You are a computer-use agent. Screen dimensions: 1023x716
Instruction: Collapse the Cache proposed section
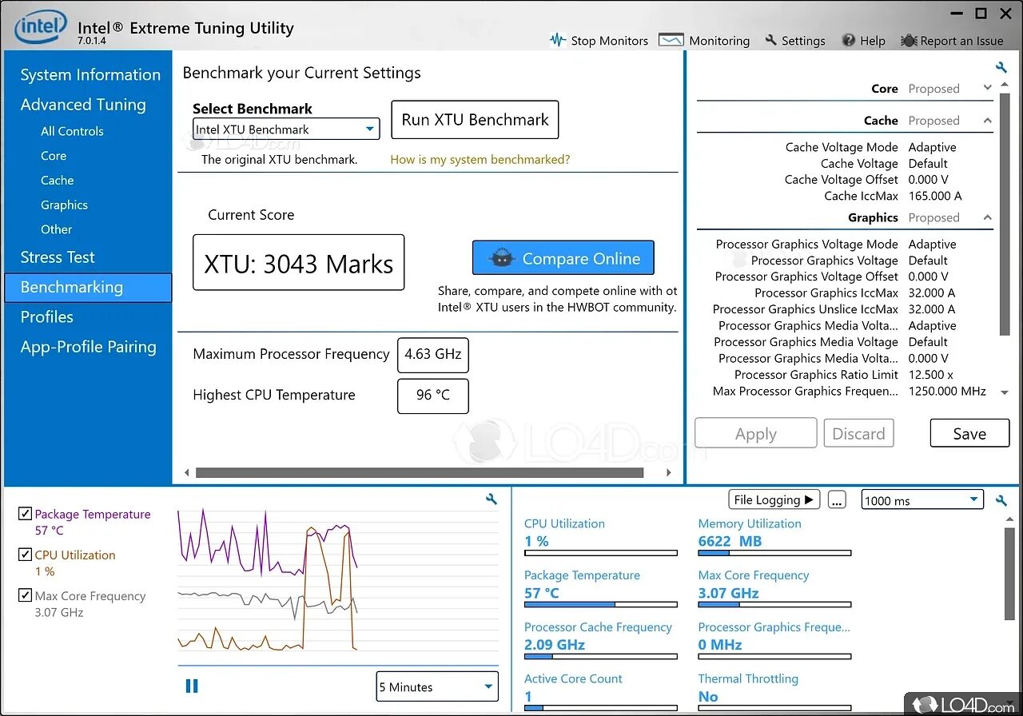click(x=987, y=121)
